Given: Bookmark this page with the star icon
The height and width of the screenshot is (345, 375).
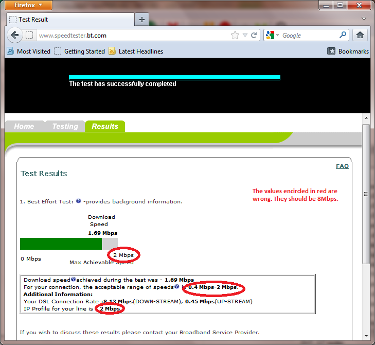Looking at the screenshot, I should click(235, 36).
